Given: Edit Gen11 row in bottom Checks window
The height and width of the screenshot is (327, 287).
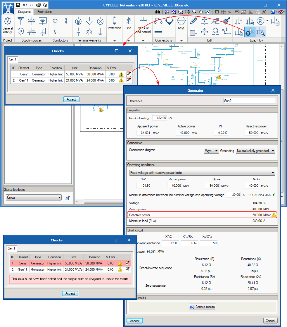Looking at the screenshot, I should tap(127, 270).
